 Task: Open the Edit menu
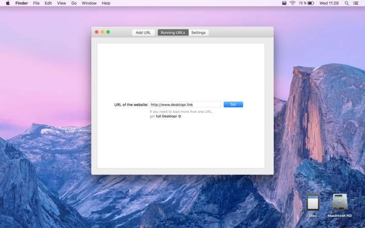(x=48, y=3)
